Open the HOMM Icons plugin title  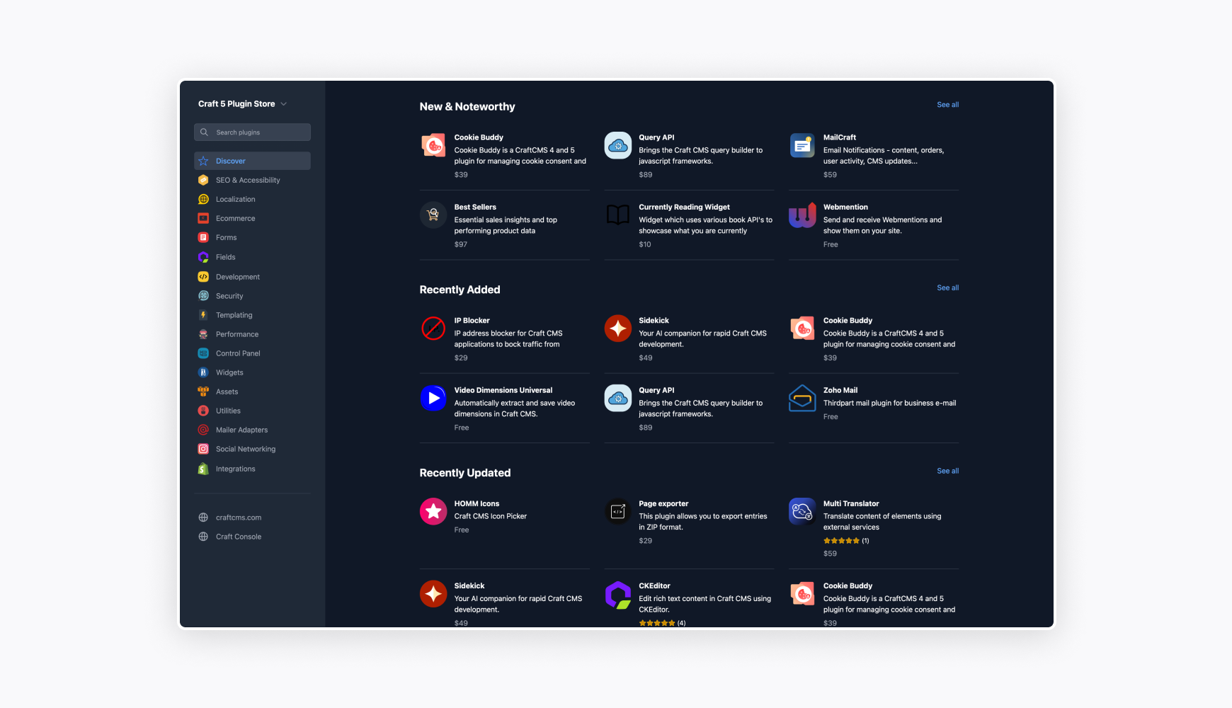pos(477,504)
